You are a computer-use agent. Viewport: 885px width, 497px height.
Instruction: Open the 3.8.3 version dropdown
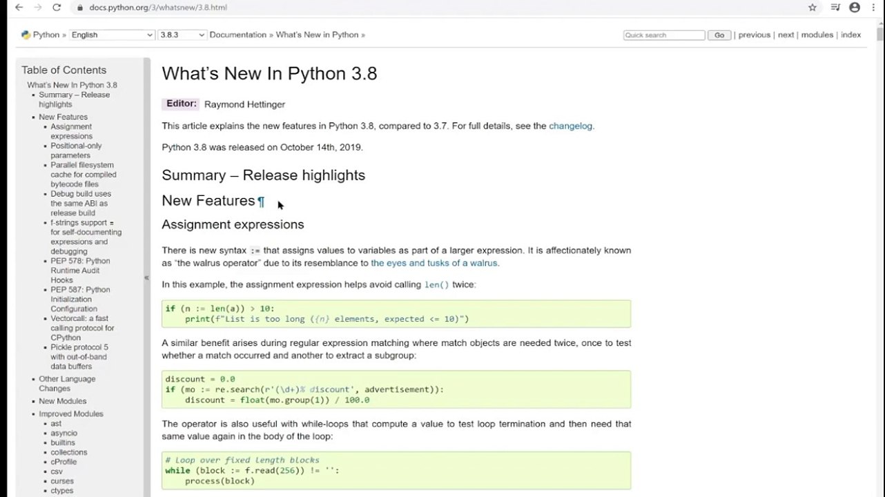coord(182,35)
